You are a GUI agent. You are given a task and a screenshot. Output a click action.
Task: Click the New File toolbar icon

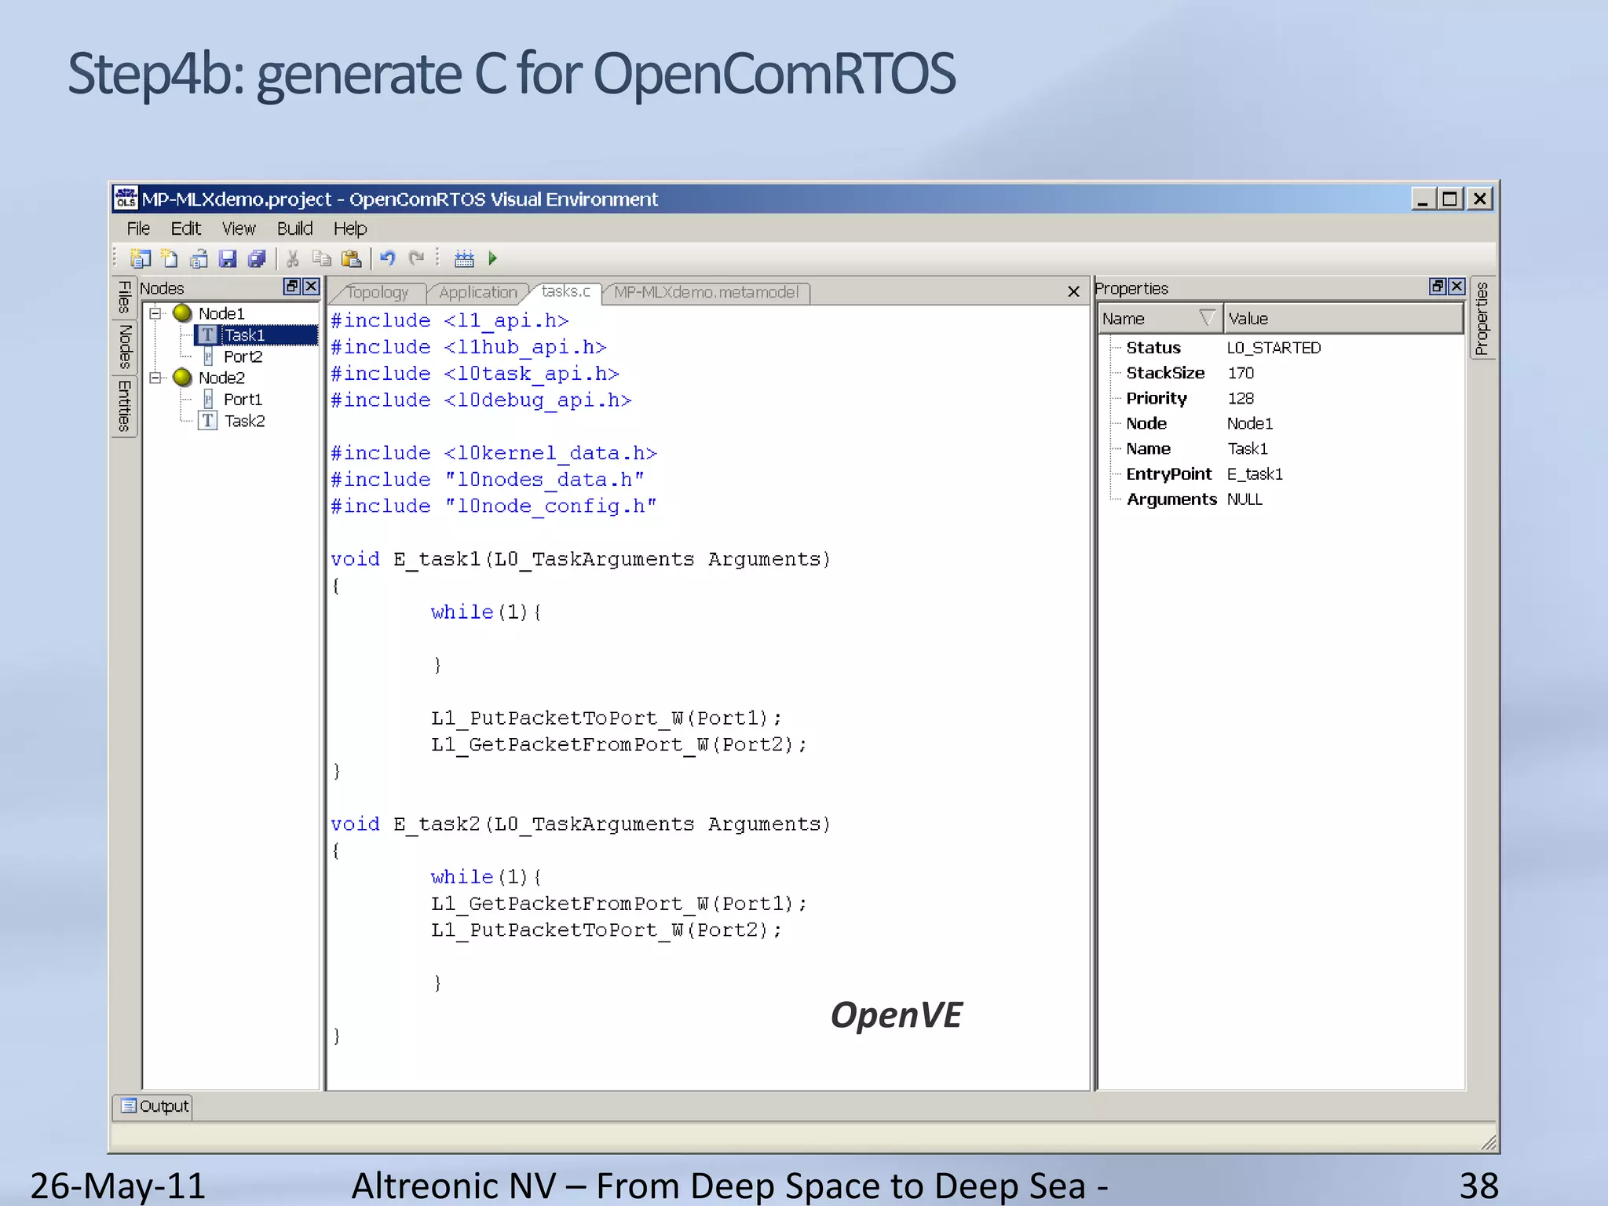(x=170, y=258)
